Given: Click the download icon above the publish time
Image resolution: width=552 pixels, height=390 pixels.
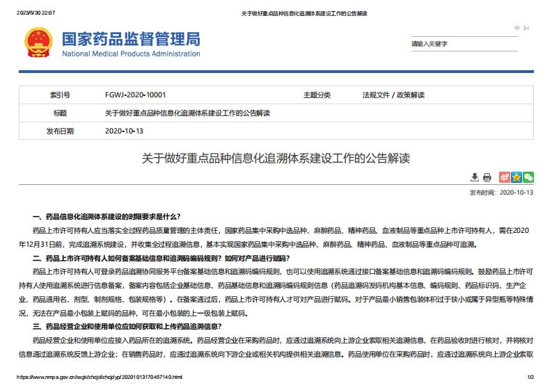Looking at the screenshot, I should tap(475, 178).
